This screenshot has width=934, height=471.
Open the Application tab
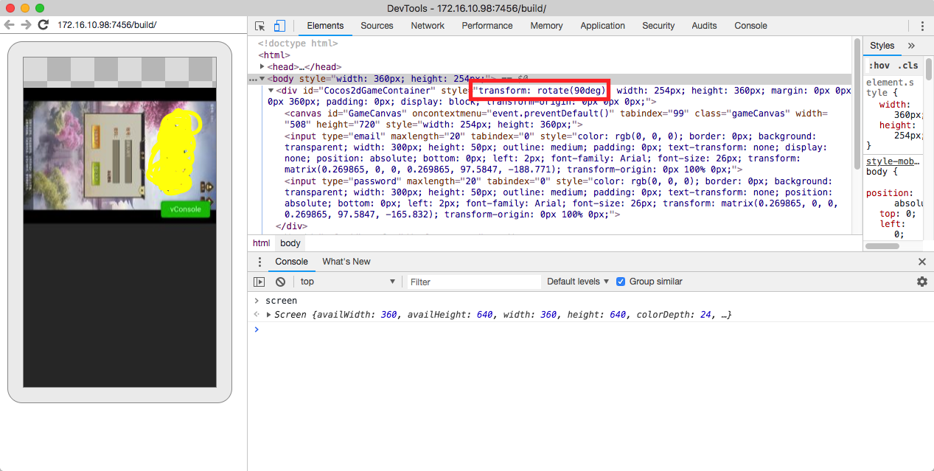point(602,26)
